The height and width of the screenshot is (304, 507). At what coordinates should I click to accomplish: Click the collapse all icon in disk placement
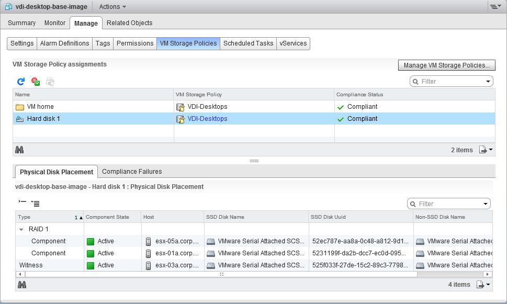coord(22,202)
